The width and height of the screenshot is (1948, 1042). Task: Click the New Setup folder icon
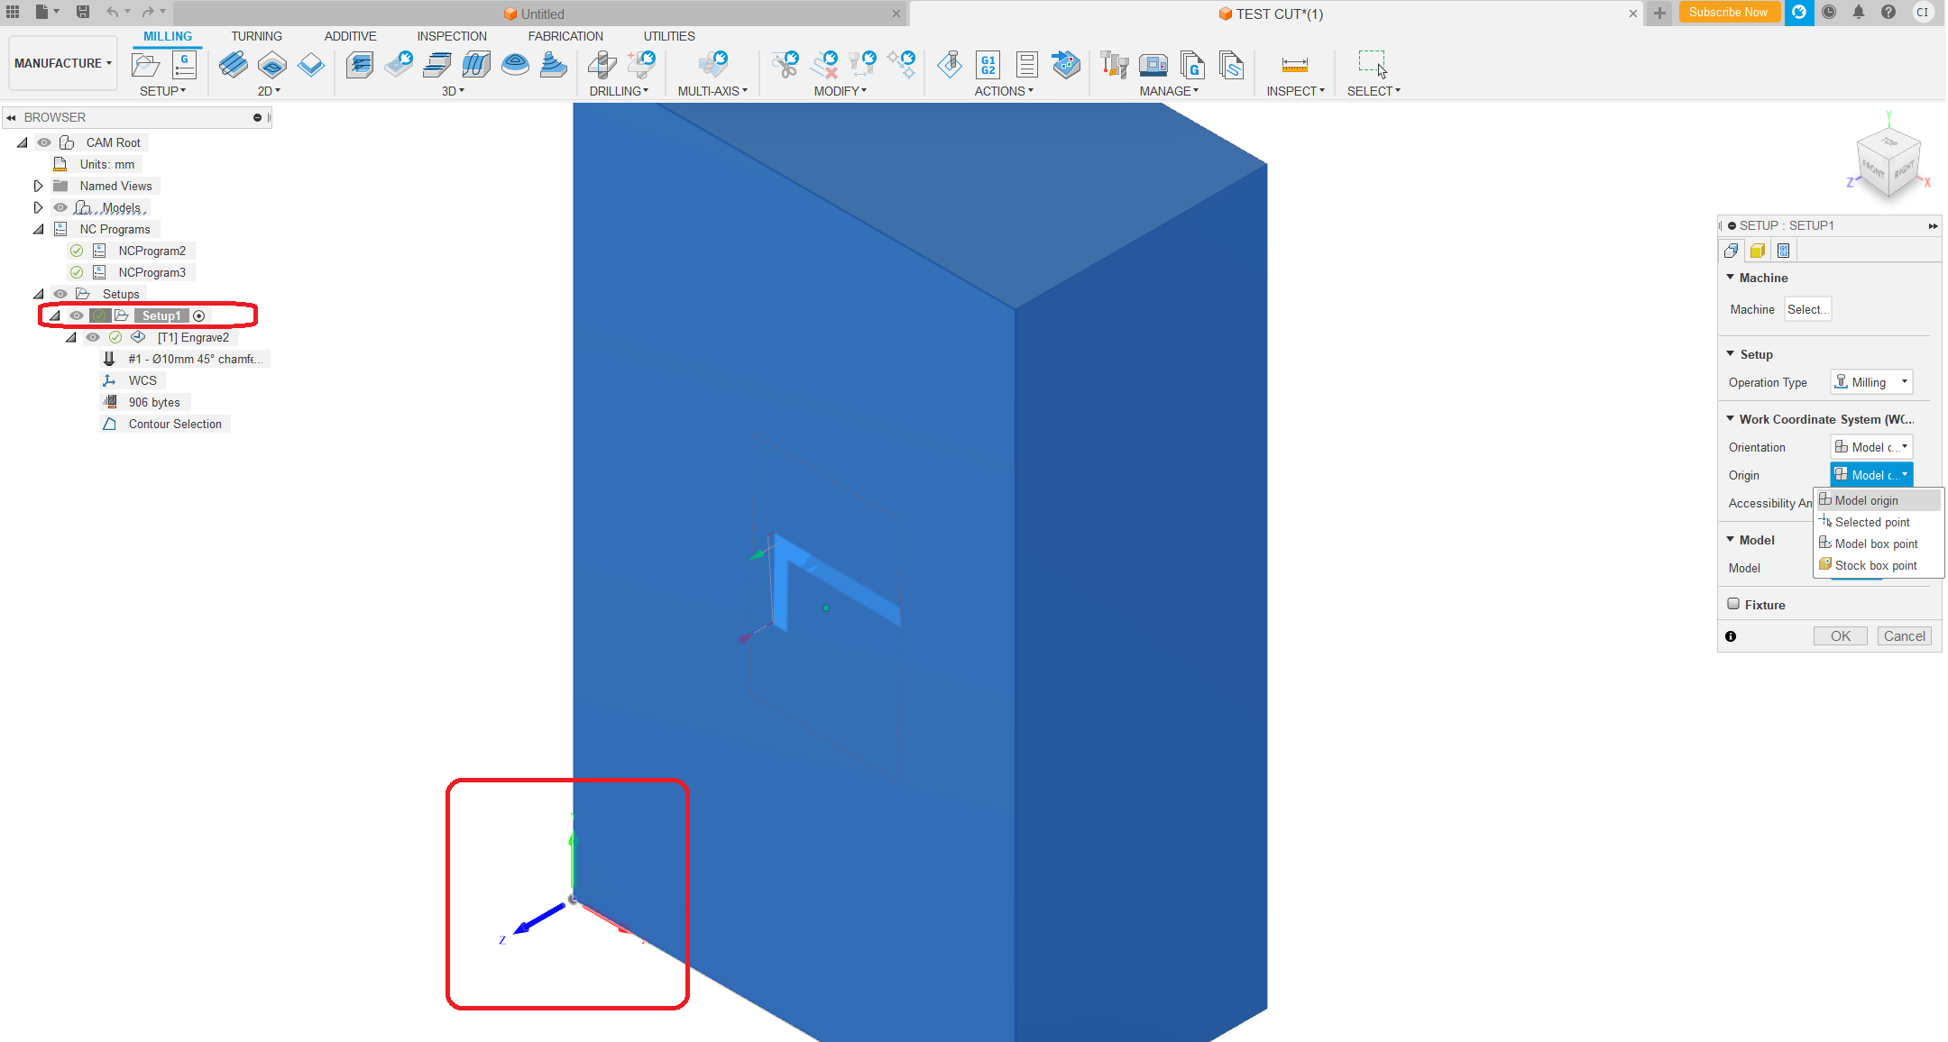(x=146, y=65)
